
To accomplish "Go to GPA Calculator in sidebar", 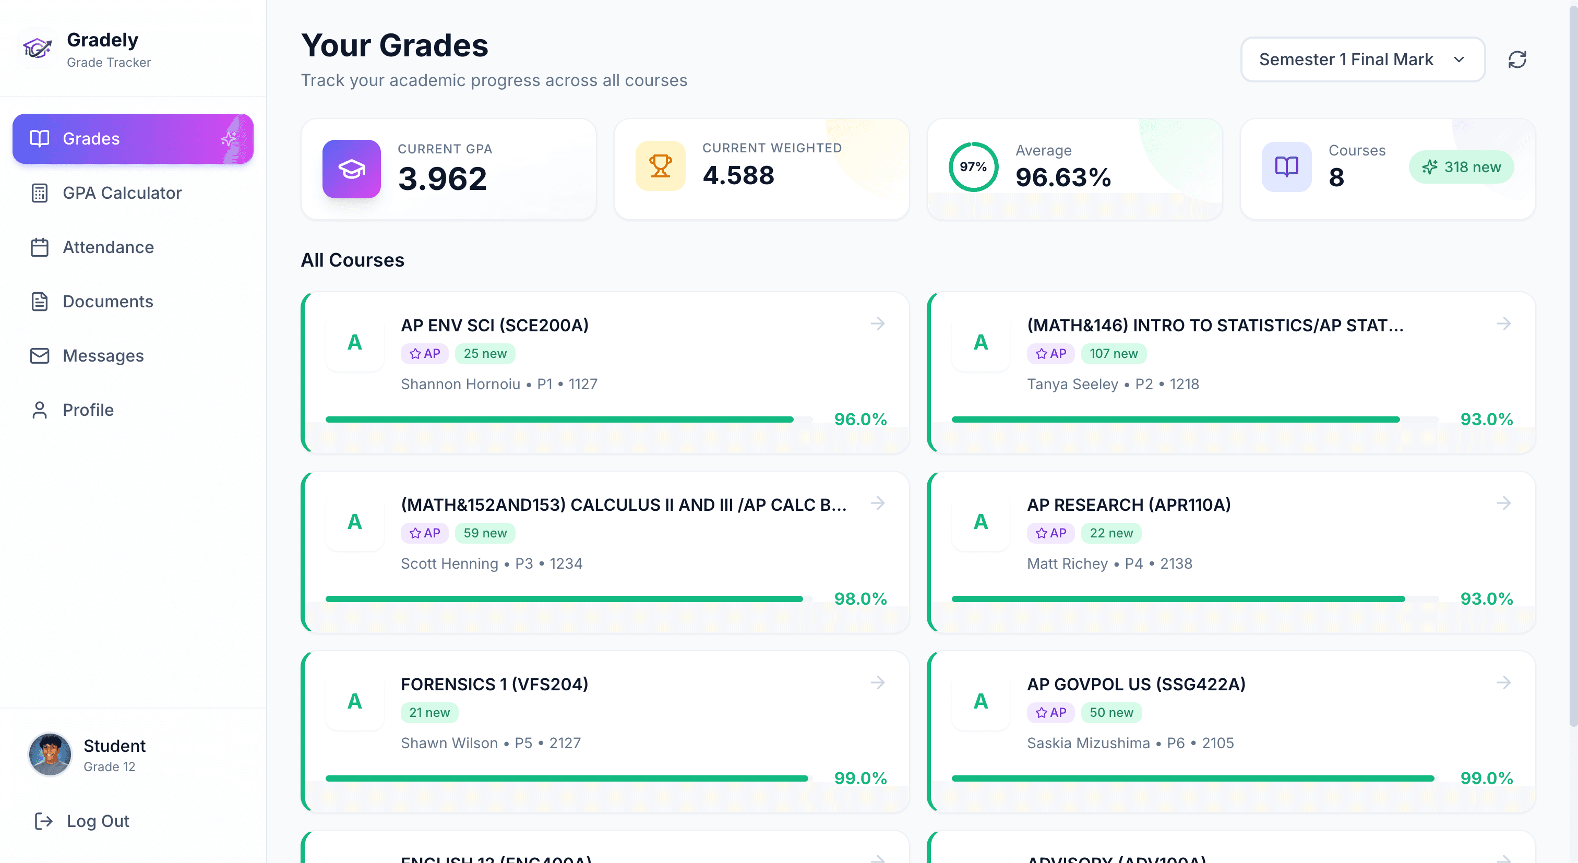I will pos(122,193).
